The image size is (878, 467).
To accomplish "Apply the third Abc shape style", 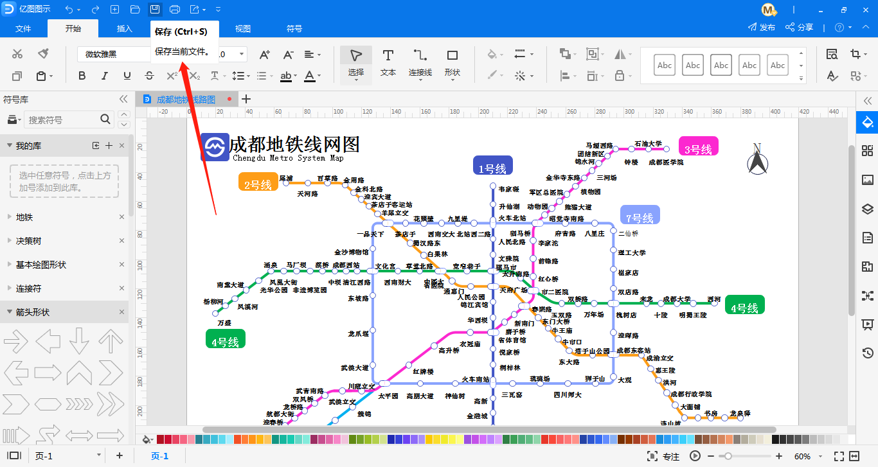I will coord(721,65).
